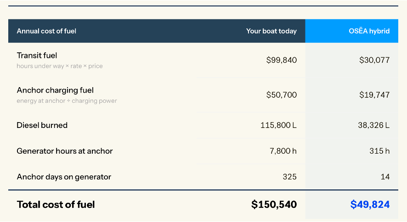Screen dimensions: 407x222
Task: Click the 7,800 h generator hours value
Action: coord(283,151)
